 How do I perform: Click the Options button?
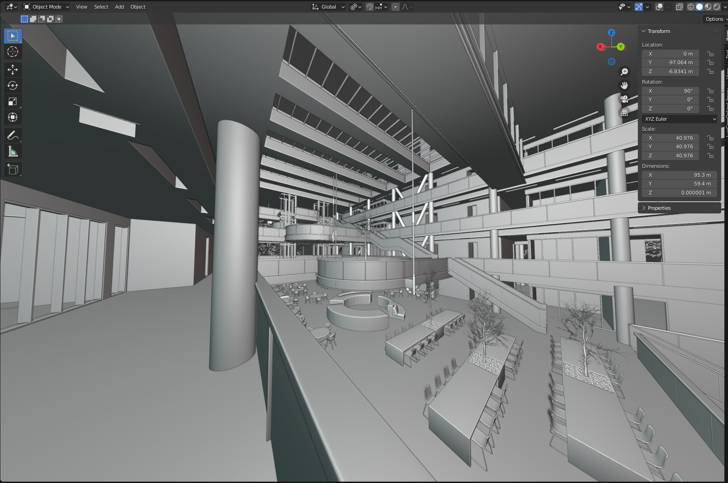pyautogui.click(x=714, y=19)
